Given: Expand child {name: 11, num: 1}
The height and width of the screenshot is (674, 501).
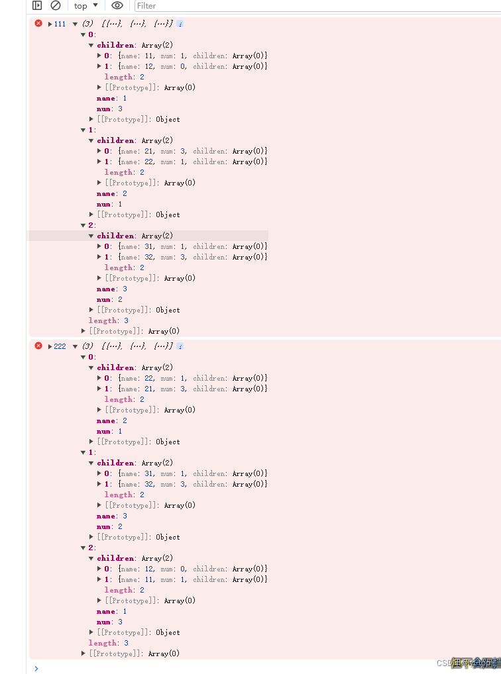Looking at the screenshot, I should click(x=99, y=56).
